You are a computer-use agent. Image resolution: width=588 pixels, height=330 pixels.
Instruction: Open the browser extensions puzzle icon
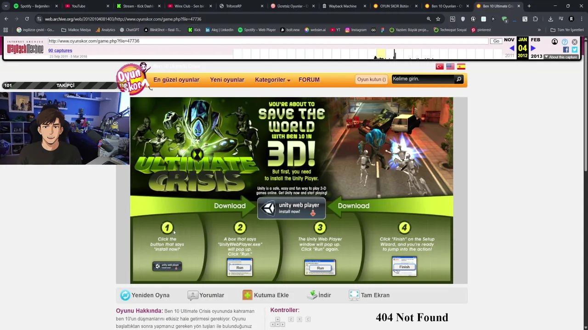click(535, 19)
